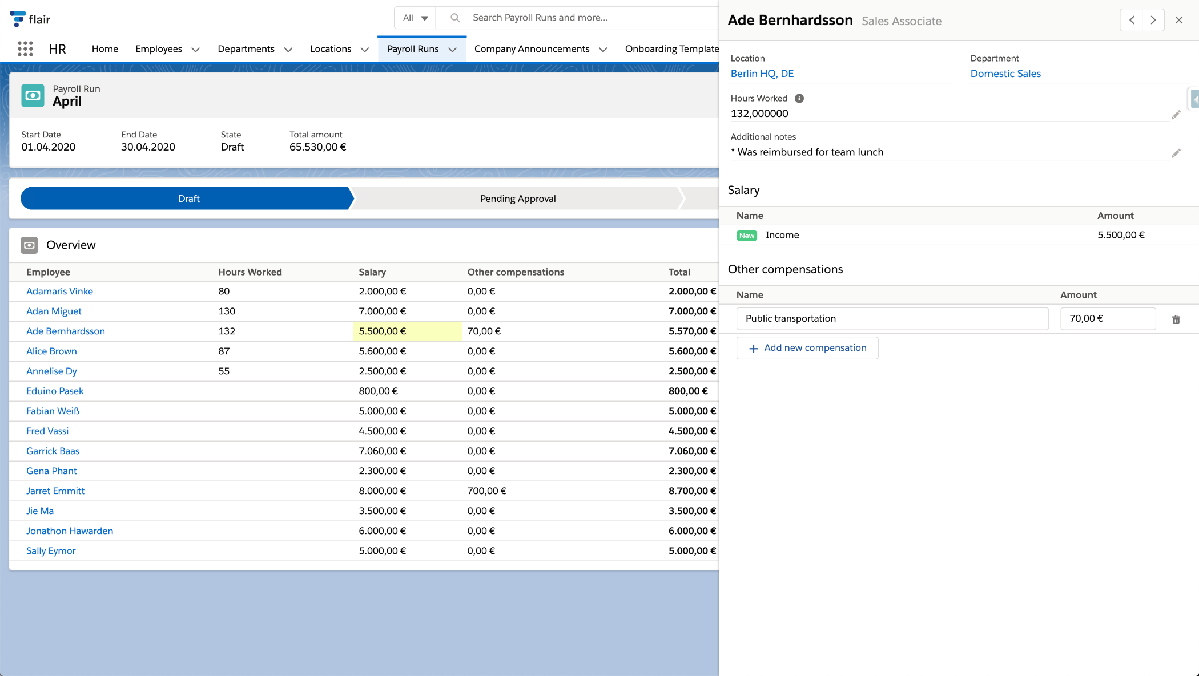Click the info icon next to Hours Worked
1199x676 pixels.
(799, 98)
